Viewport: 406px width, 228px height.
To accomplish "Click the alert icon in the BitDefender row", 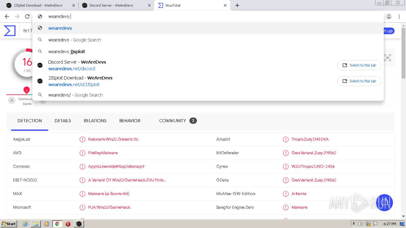I will (x=286, y=153).
